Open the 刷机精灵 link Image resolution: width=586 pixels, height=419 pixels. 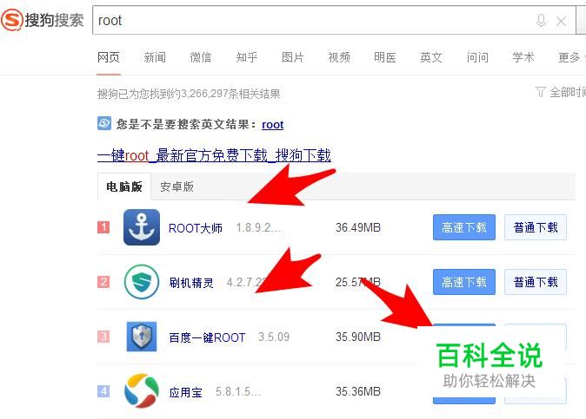191,283
